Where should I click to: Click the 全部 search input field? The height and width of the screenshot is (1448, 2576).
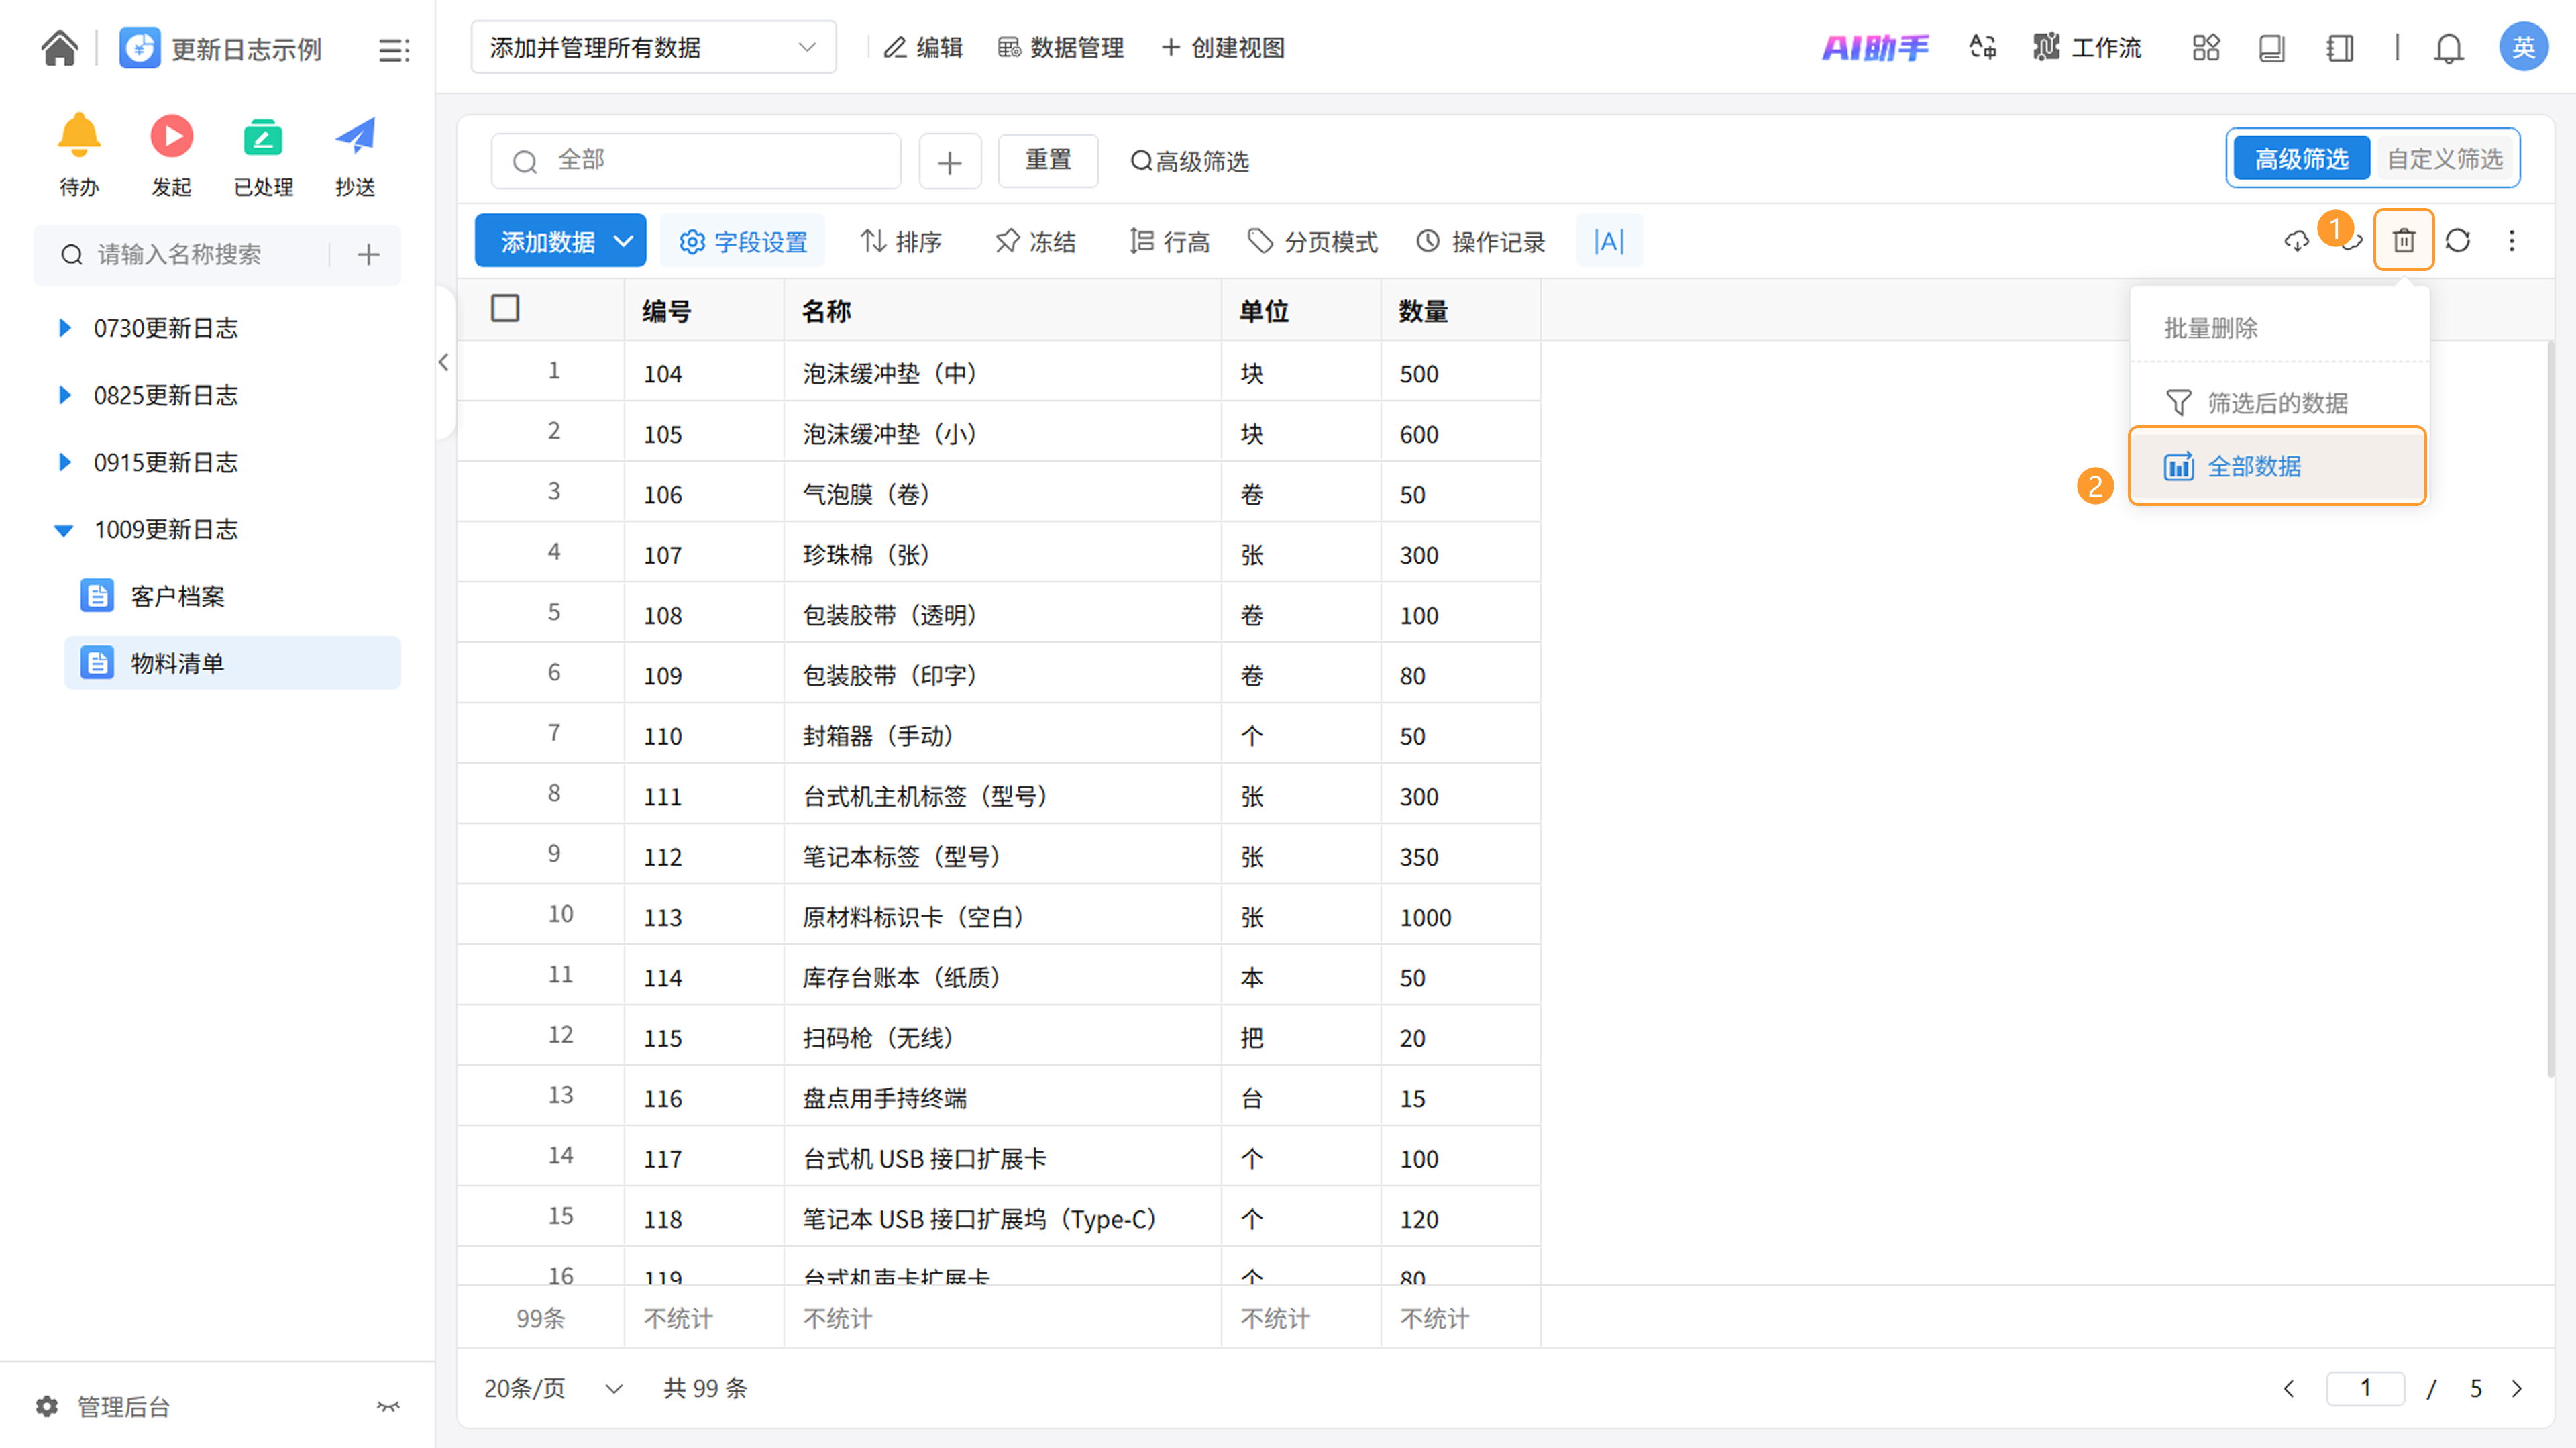pyautogui.click(x=696, y=160)
